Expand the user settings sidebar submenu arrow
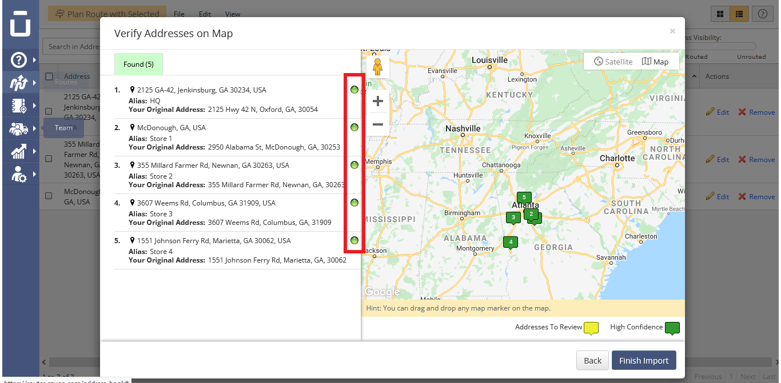Viewport: 781px width, 383px height. tap(34, 174)
